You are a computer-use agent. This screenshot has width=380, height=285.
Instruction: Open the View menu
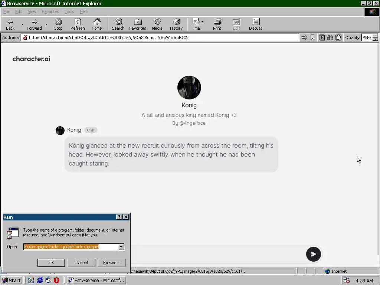(x=32, y=12)
